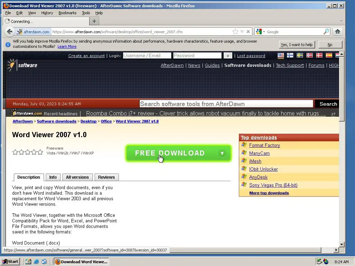The height and width of the screenshot is (266, 355).
Task: Rate Word Viewer with the fifth star
Action: click(40, 152)
